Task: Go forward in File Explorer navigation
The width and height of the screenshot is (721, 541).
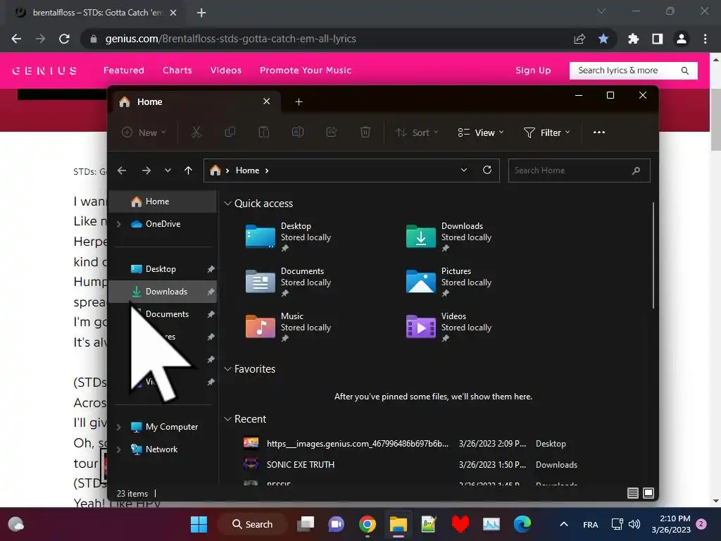Action: (146, 170)
